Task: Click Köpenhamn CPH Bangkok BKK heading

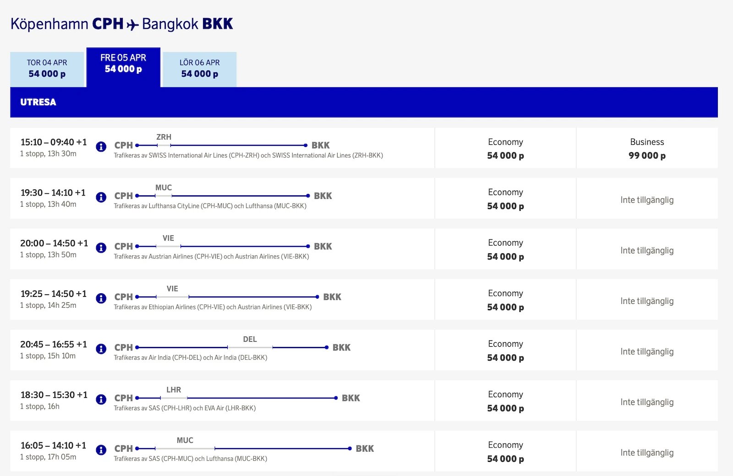Action: (x=122, y=24)
